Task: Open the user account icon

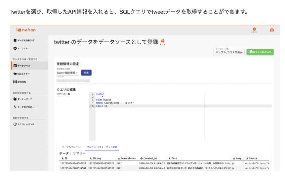Action: [x=272, y=30]
